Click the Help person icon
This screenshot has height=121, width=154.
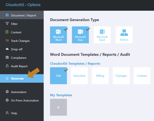[7, 113]
